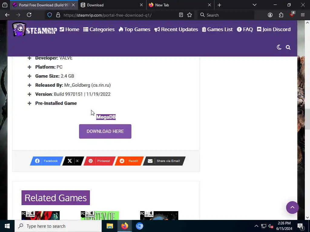This screenshot has width=310, height=232.
Task: Open the notification center icon
Action: pos(300,226)
